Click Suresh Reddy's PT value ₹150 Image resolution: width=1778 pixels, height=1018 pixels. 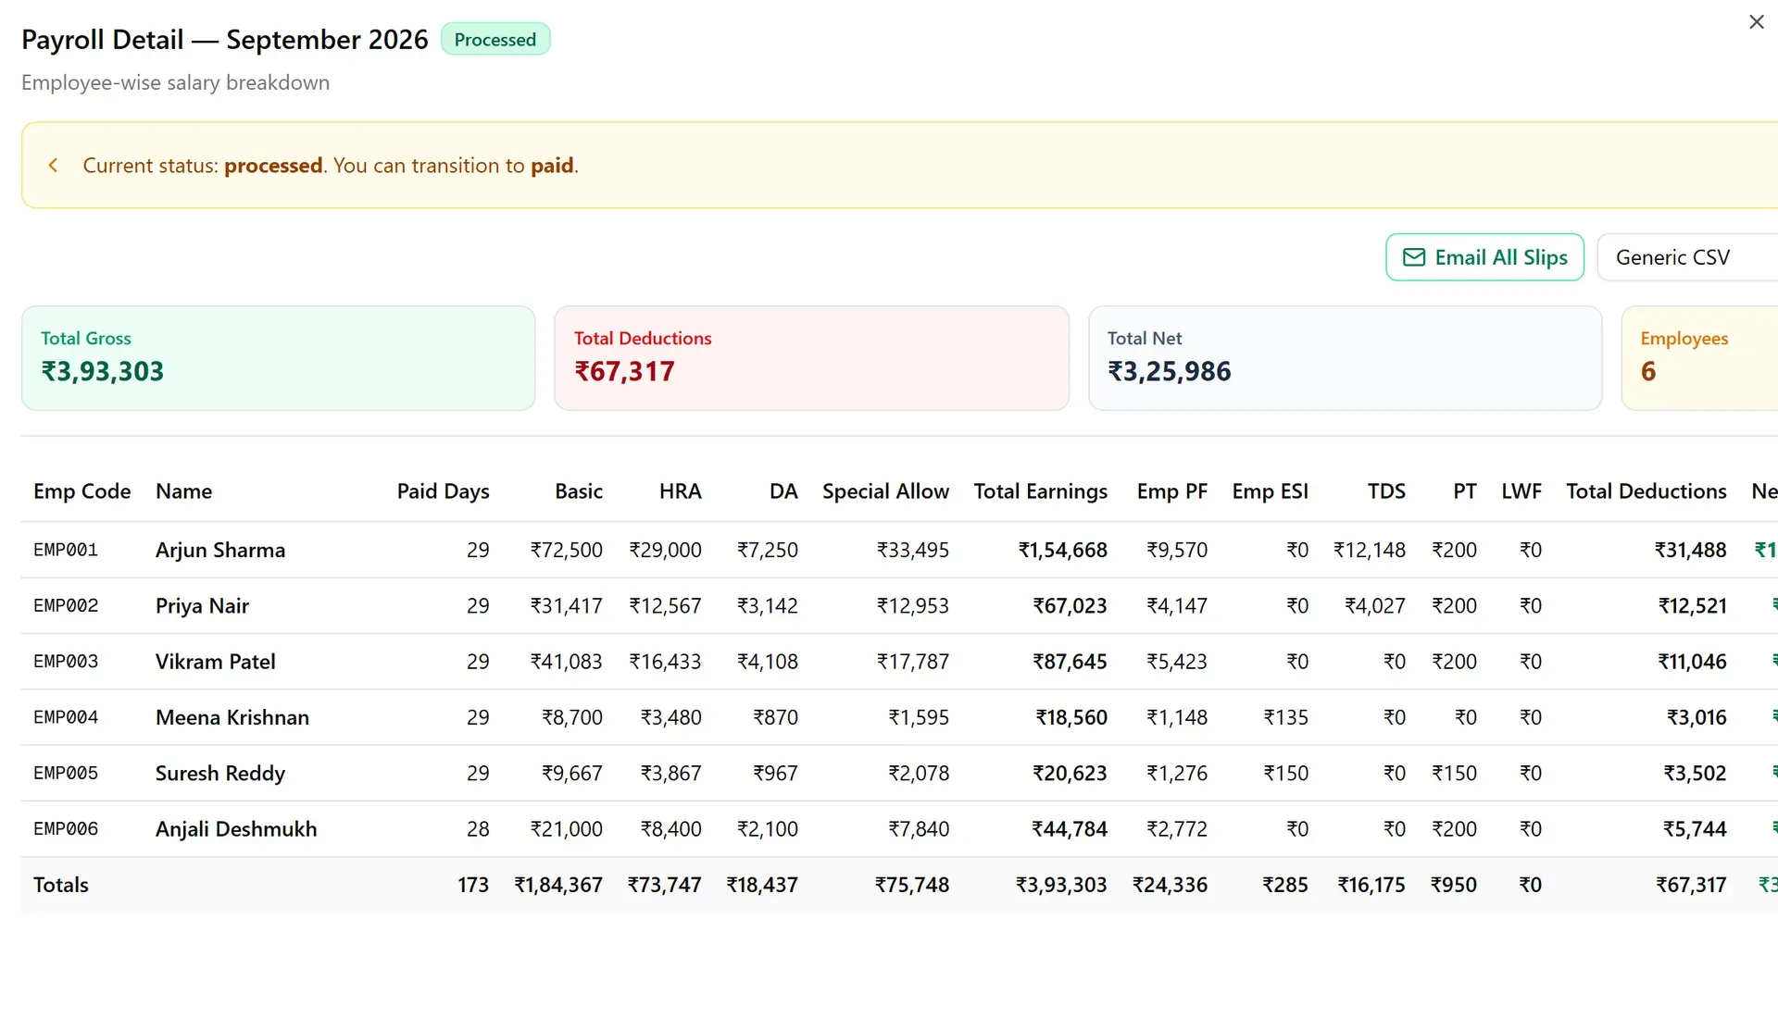pyautogui.click(x=1454, y=773)
